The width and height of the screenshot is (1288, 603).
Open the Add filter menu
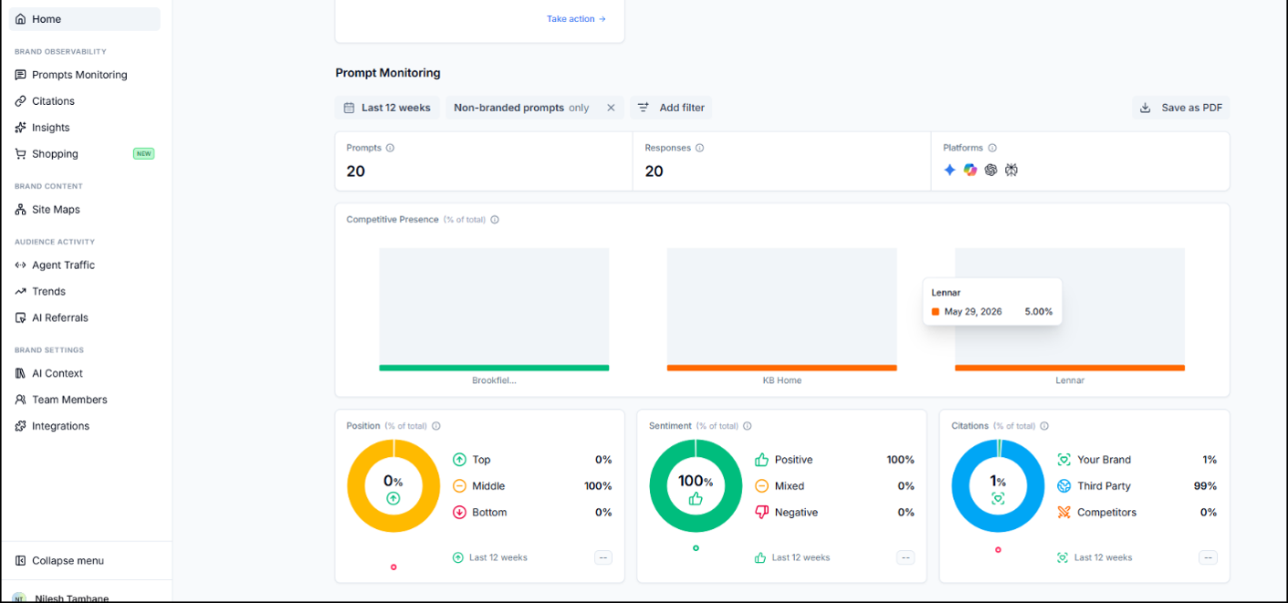[671, 108]
